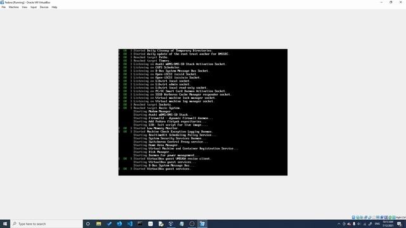Image resolution: width=406 pixels, height=228 pixels.
Task: Open the blue browser icon on taskbar
Action: coord(119,224)
